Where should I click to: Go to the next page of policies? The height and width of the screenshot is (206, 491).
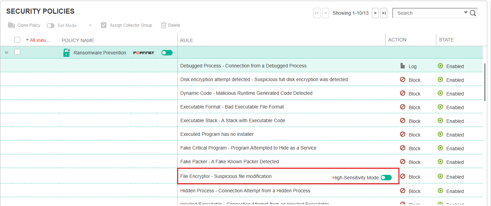(375, 13)
